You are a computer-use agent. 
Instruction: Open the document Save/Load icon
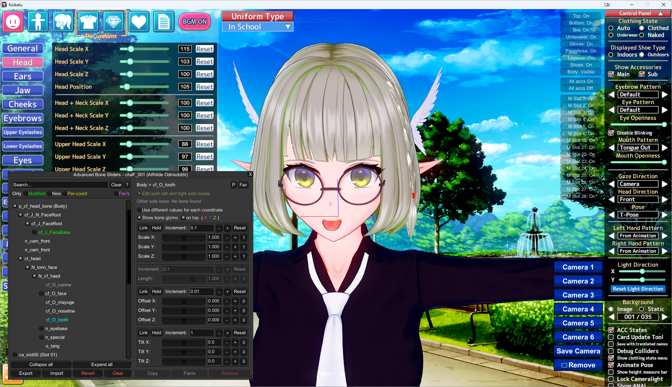point(164,22)
